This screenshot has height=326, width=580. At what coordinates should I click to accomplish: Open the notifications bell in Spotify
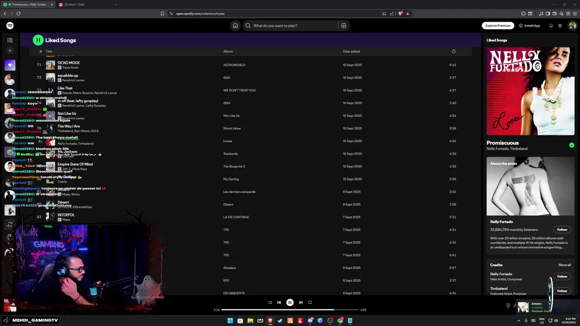551,26
